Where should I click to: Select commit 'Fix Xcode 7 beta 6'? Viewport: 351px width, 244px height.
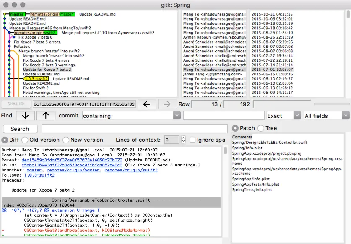[35, 37]
